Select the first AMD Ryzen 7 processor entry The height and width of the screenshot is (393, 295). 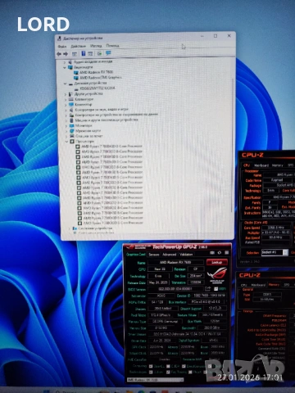click(x=109, y=147)
